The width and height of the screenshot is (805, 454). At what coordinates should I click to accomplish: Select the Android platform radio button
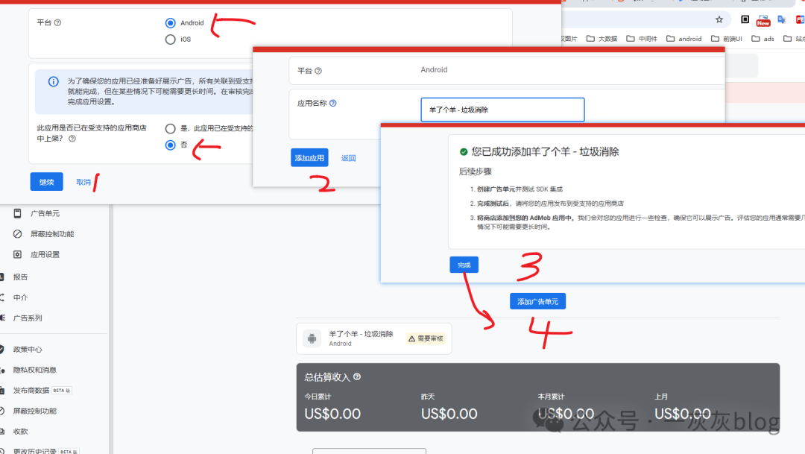171,22
